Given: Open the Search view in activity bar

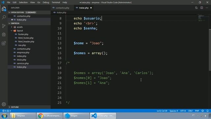Looking at the screenshot, I should coord(4,17).
